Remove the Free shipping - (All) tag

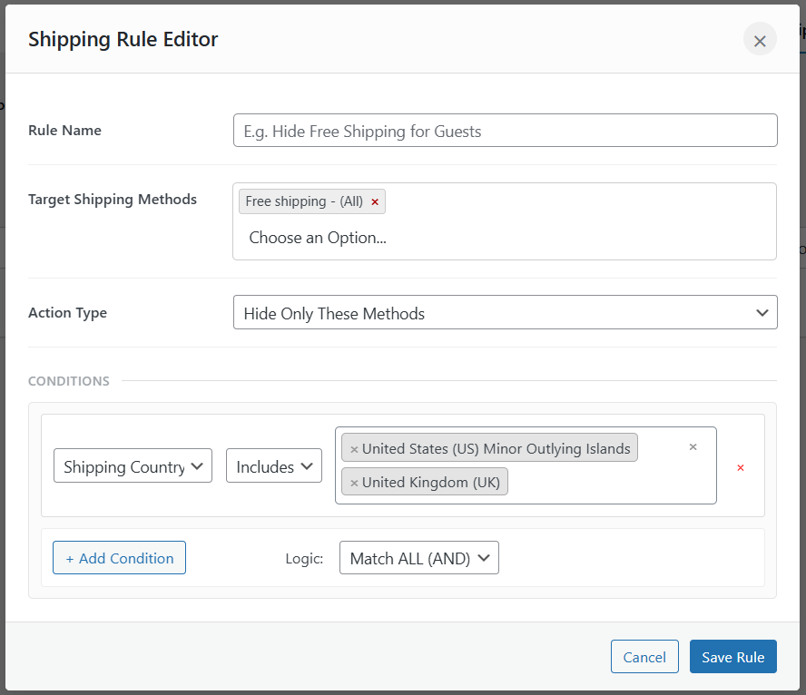point(375,201)
